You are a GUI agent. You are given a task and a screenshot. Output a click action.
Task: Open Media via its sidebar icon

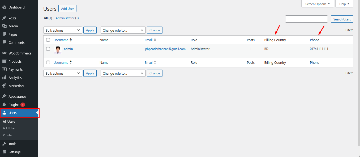coord(4,26)
